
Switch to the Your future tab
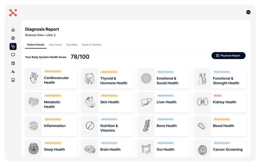click(x=55, y=45)
